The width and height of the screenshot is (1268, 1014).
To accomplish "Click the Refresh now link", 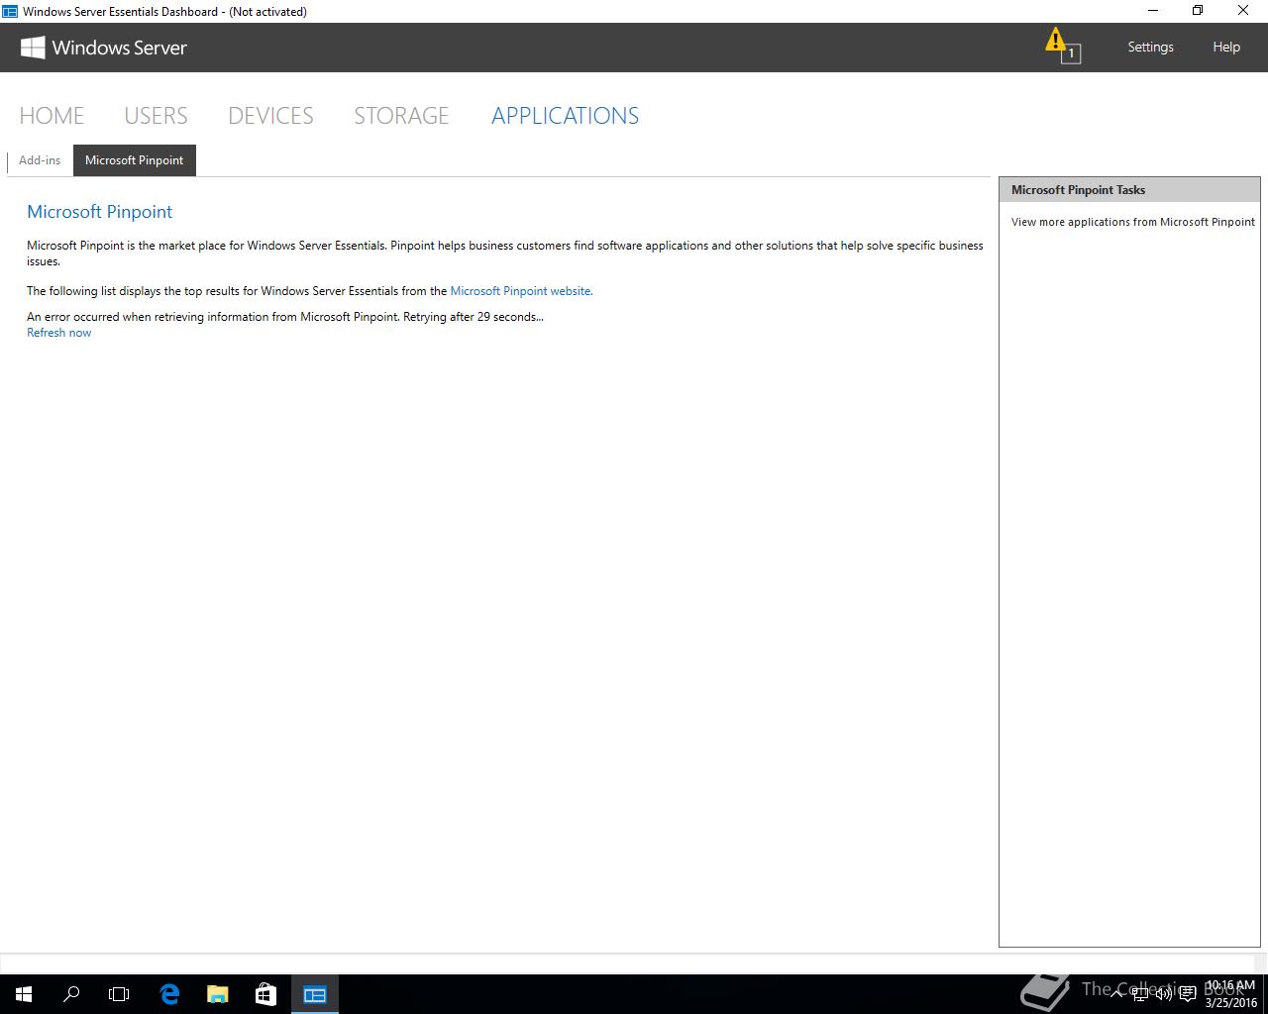I will point(59,333).
